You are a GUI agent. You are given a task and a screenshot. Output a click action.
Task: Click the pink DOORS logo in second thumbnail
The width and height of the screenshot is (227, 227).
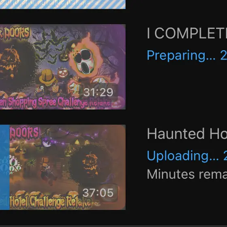click(x=24, y=133)
